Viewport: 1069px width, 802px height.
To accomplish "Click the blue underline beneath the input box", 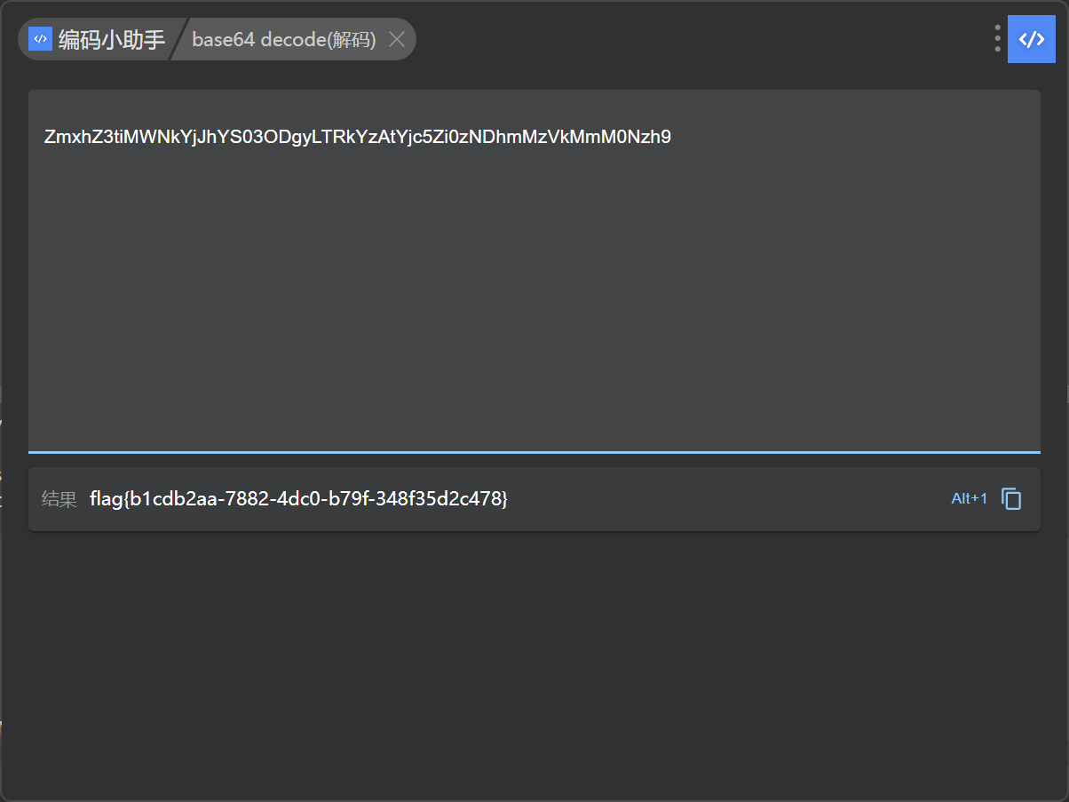I will pos(533,452).
